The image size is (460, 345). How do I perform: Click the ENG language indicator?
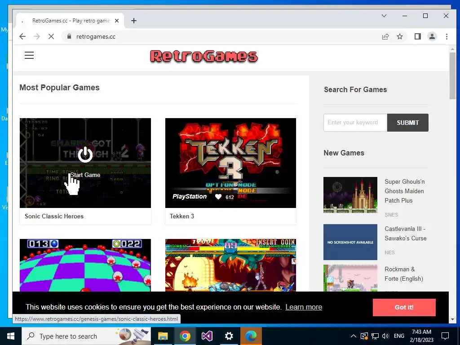399,336
